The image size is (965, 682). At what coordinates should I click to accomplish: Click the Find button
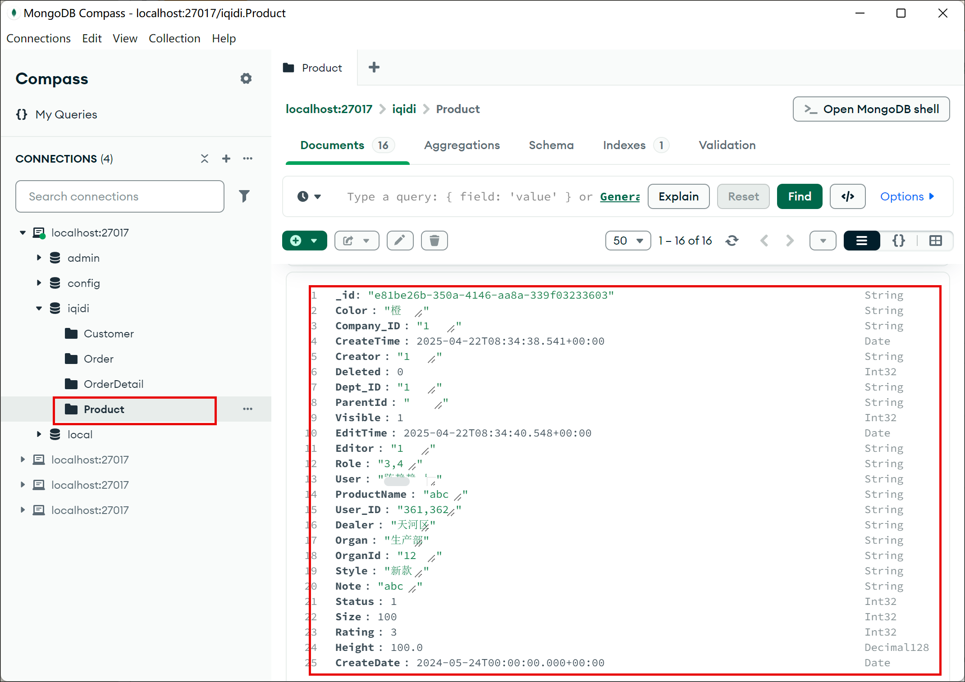(x=799, y=196)
